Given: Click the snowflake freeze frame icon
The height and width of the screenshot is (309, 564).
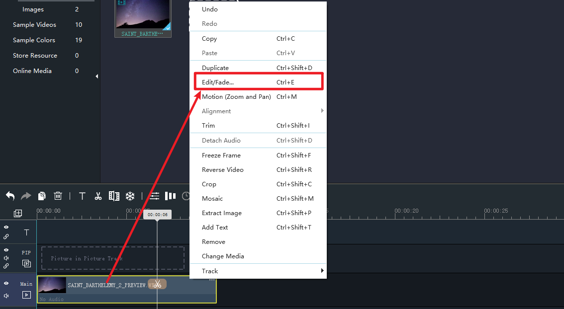Looking at the screenshot, I should click(x=130, y=196).
